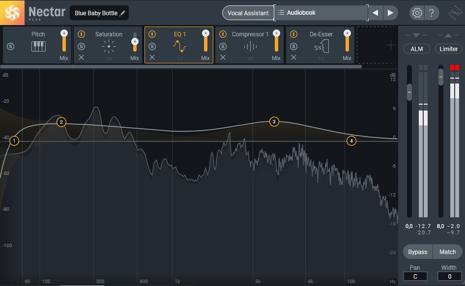The height and width of the screenshot is (286, 465).
Task: Solo the Compressor 1 module
Action: 223,47
